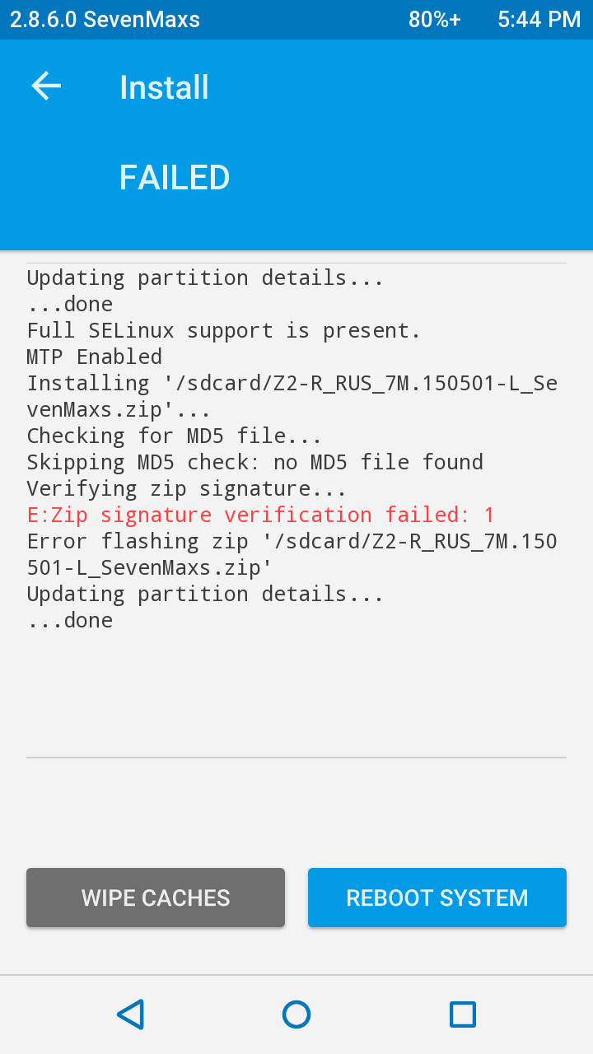Select the Verifying zip signature log line

(x=187, y=489)
